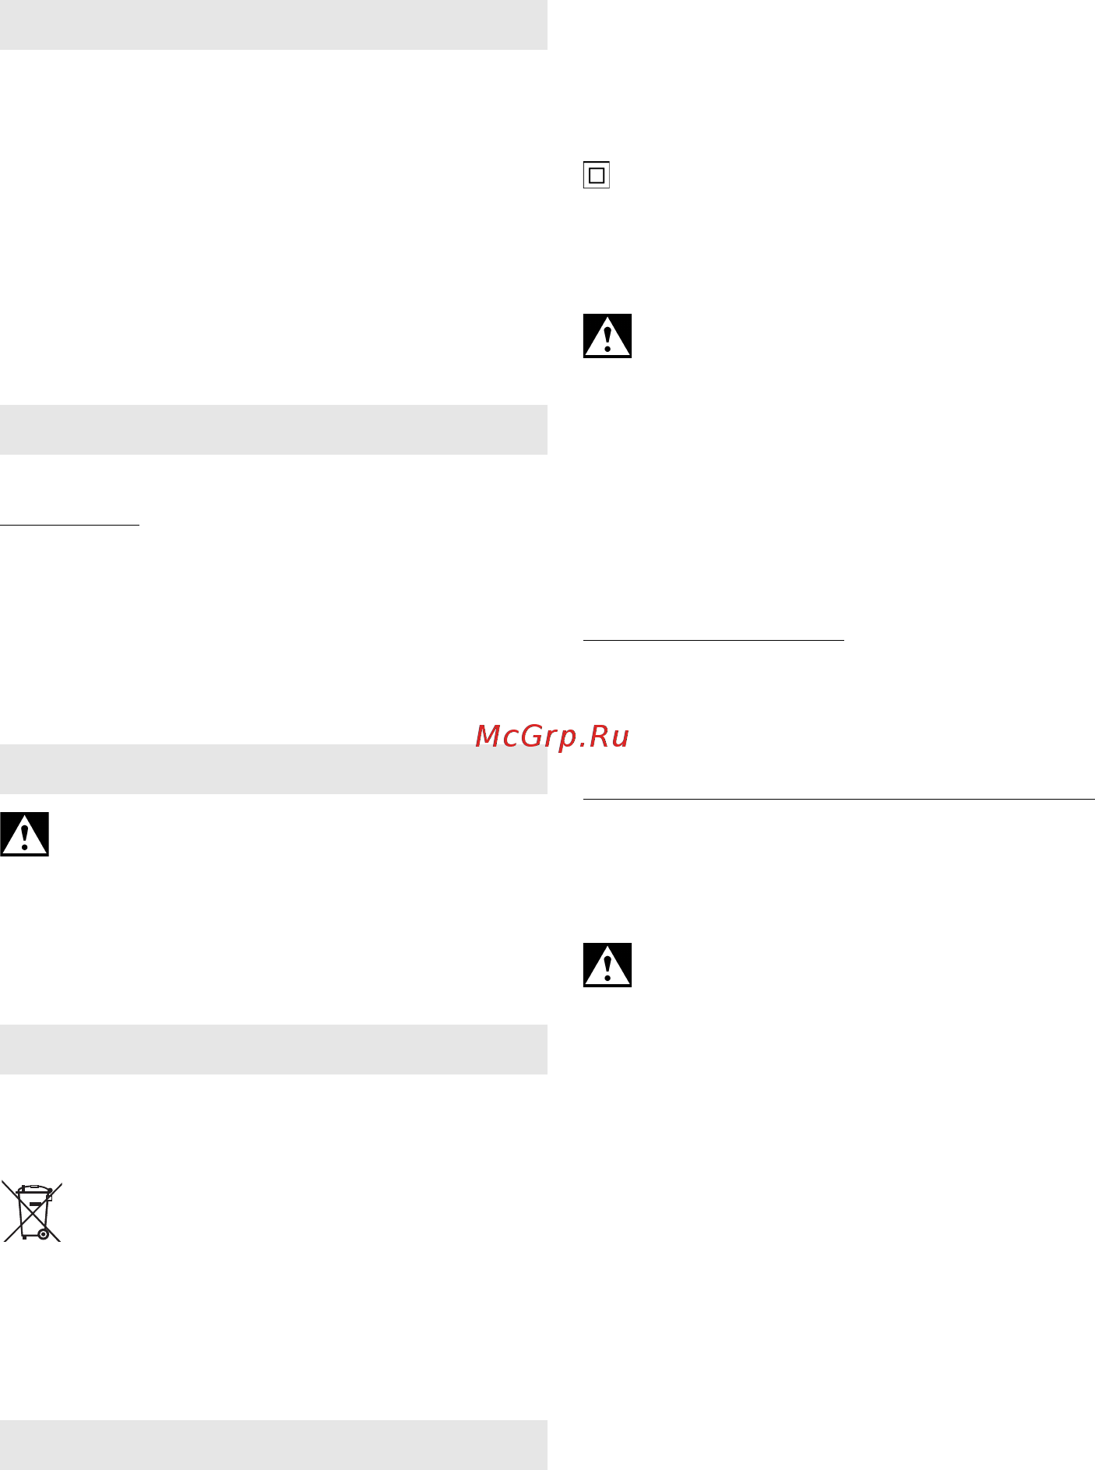Open the red McGrp.Ru watermark link
Viewport: 1095px width, 1470px height.
[x=552, y=737]
